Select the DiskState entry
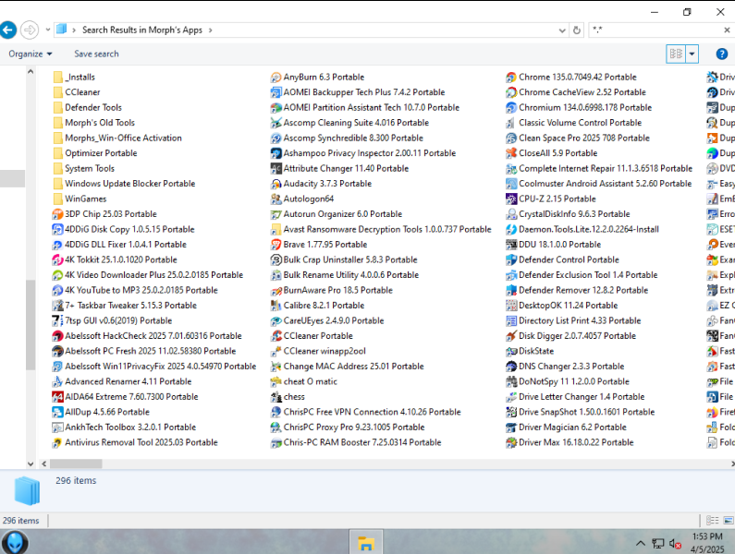The height and width of the screenshot is (554, 735). click(x=530, y=351)
